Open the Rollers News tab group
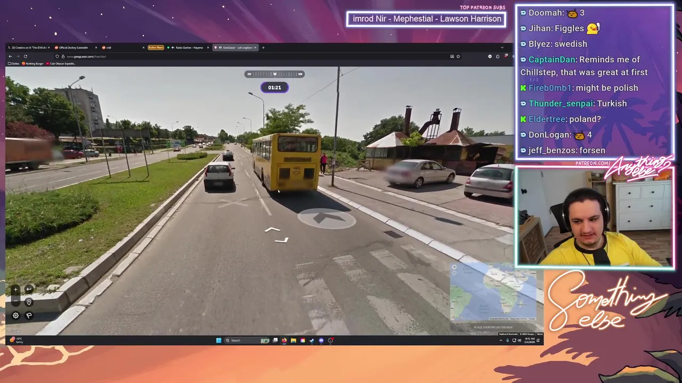Image resolution: width=682 pixels, height=383 pixels. tap(156, 47)
